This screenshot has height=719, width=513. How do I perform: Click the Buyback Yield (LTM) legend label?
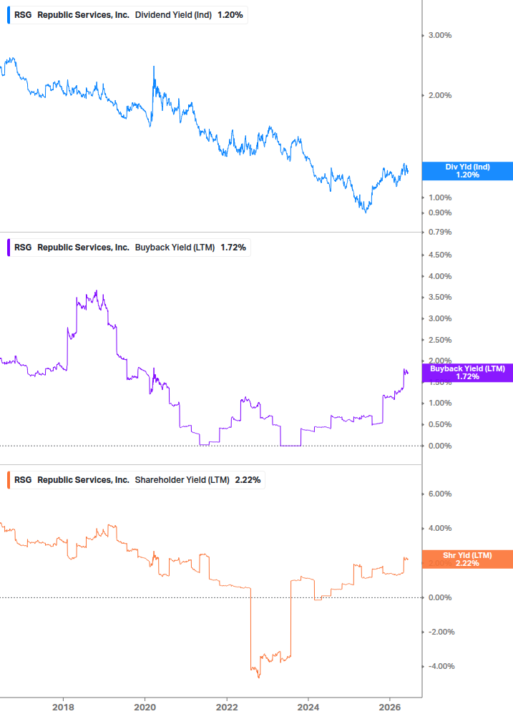175,248
